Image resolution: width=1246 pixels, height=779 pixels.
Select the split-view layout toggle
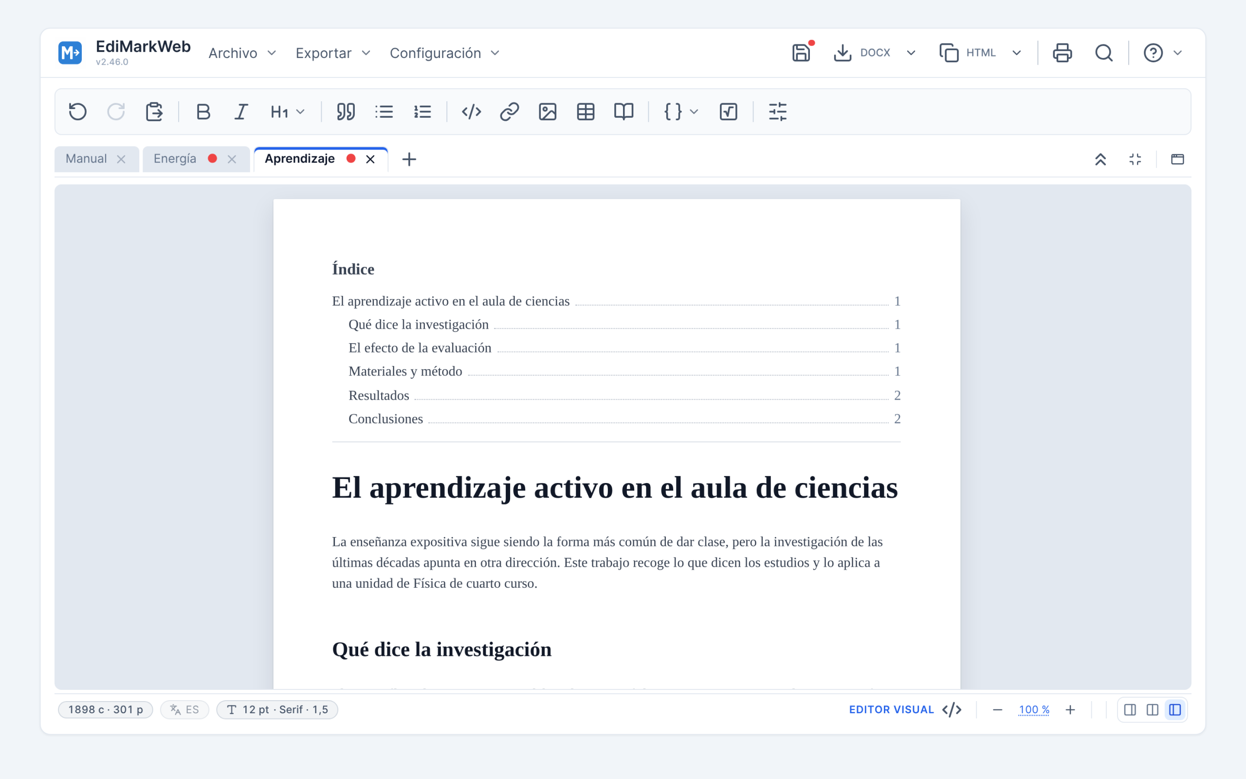pyautogui.click(x=1152, y=709)
